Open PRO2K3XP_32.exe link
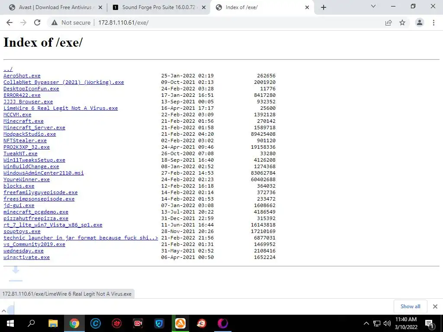This screenshot has height=332, width=443. (26, 147)
